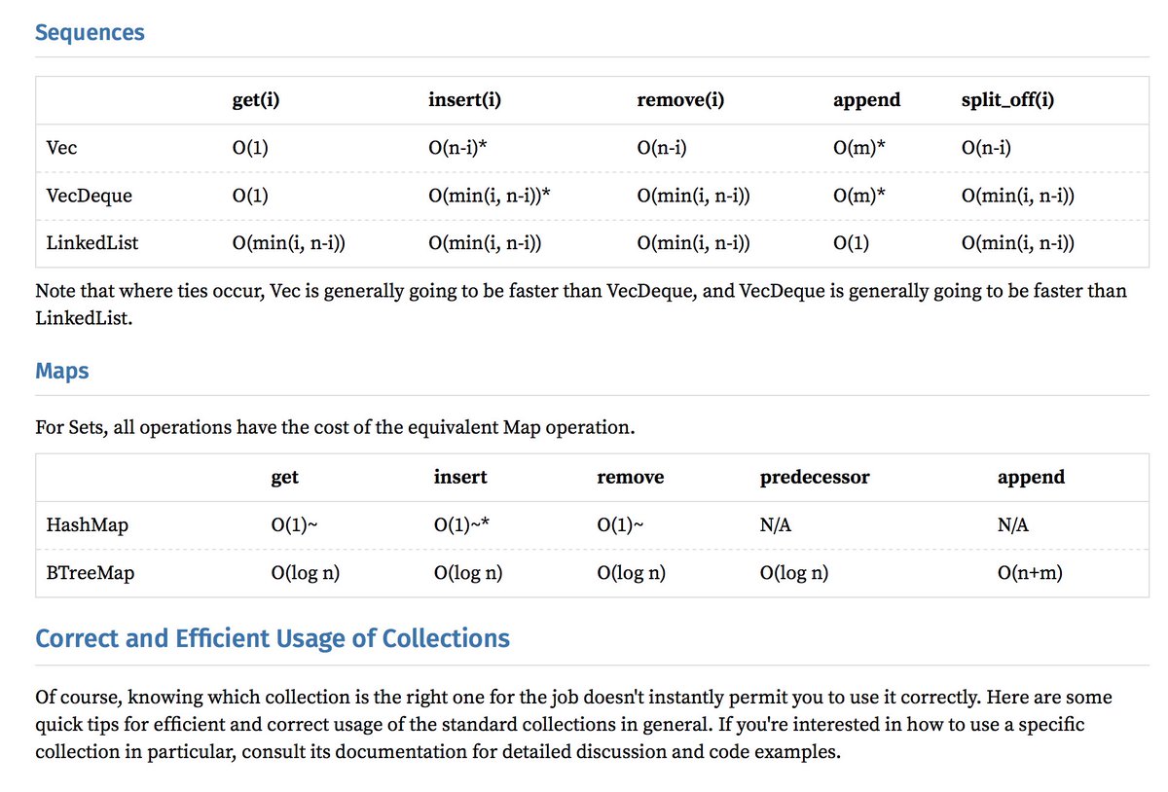1168x792 pixels.
Task: Click the predecessor column header in Maps
Action: (x=815, y=478)
